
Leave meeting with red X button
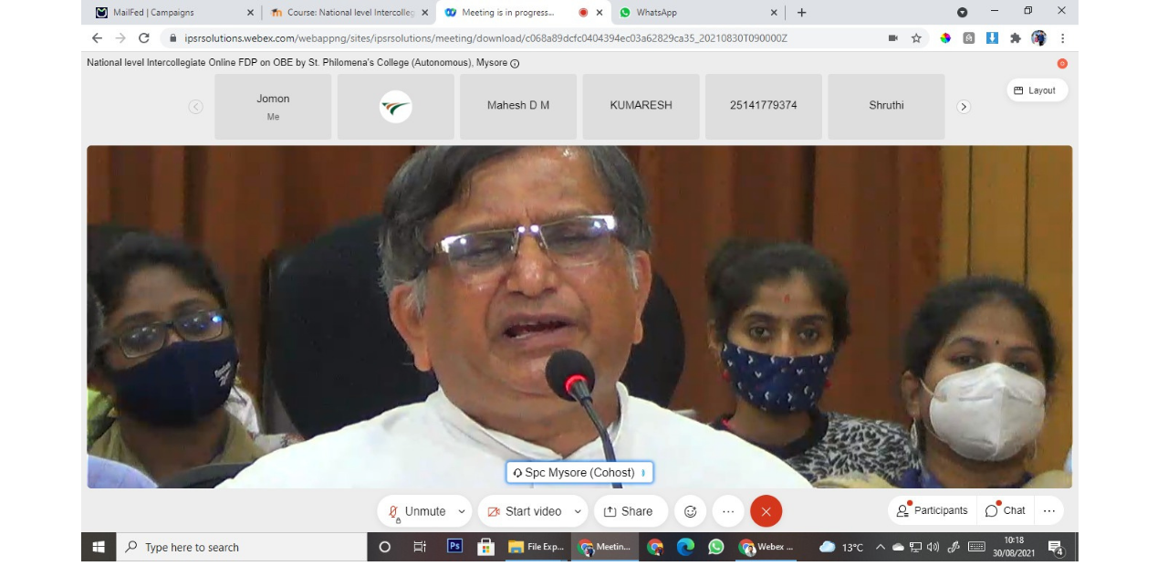(x=766, y=511)
